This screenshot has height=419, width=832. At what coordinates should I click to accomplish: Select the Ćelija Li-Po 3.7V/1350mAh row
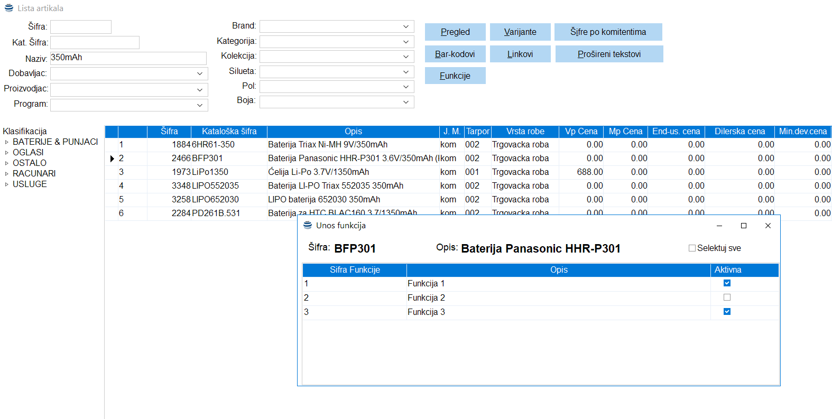click(318, 172)
